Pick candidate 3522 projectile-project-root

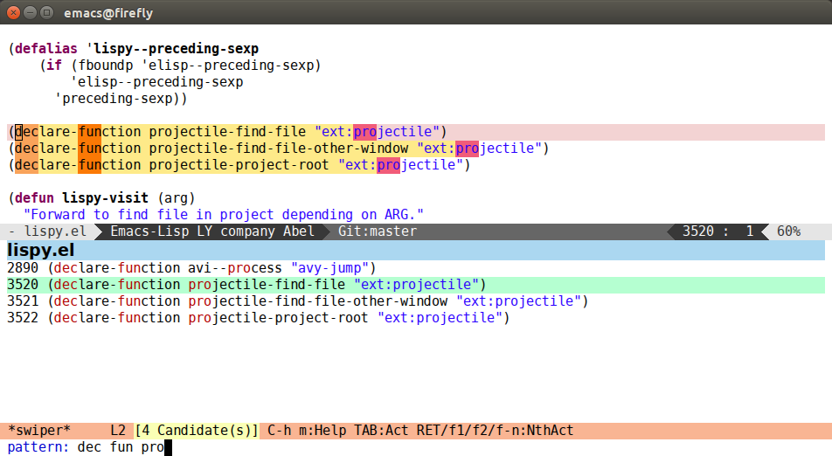[x=415, y=318]
